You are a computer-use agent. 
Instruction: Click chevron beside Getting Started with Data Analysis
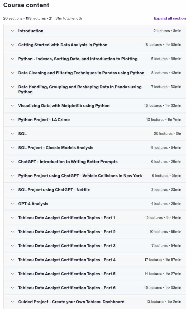click(12, 45)
